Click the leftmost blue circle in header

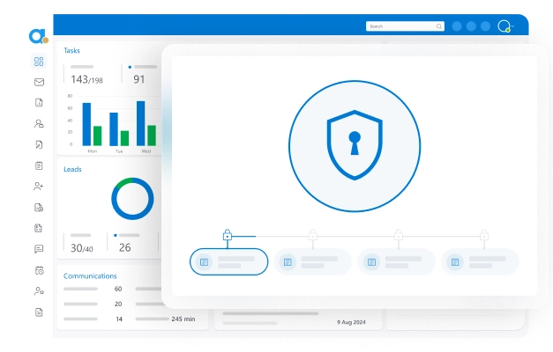coord(457,26)
